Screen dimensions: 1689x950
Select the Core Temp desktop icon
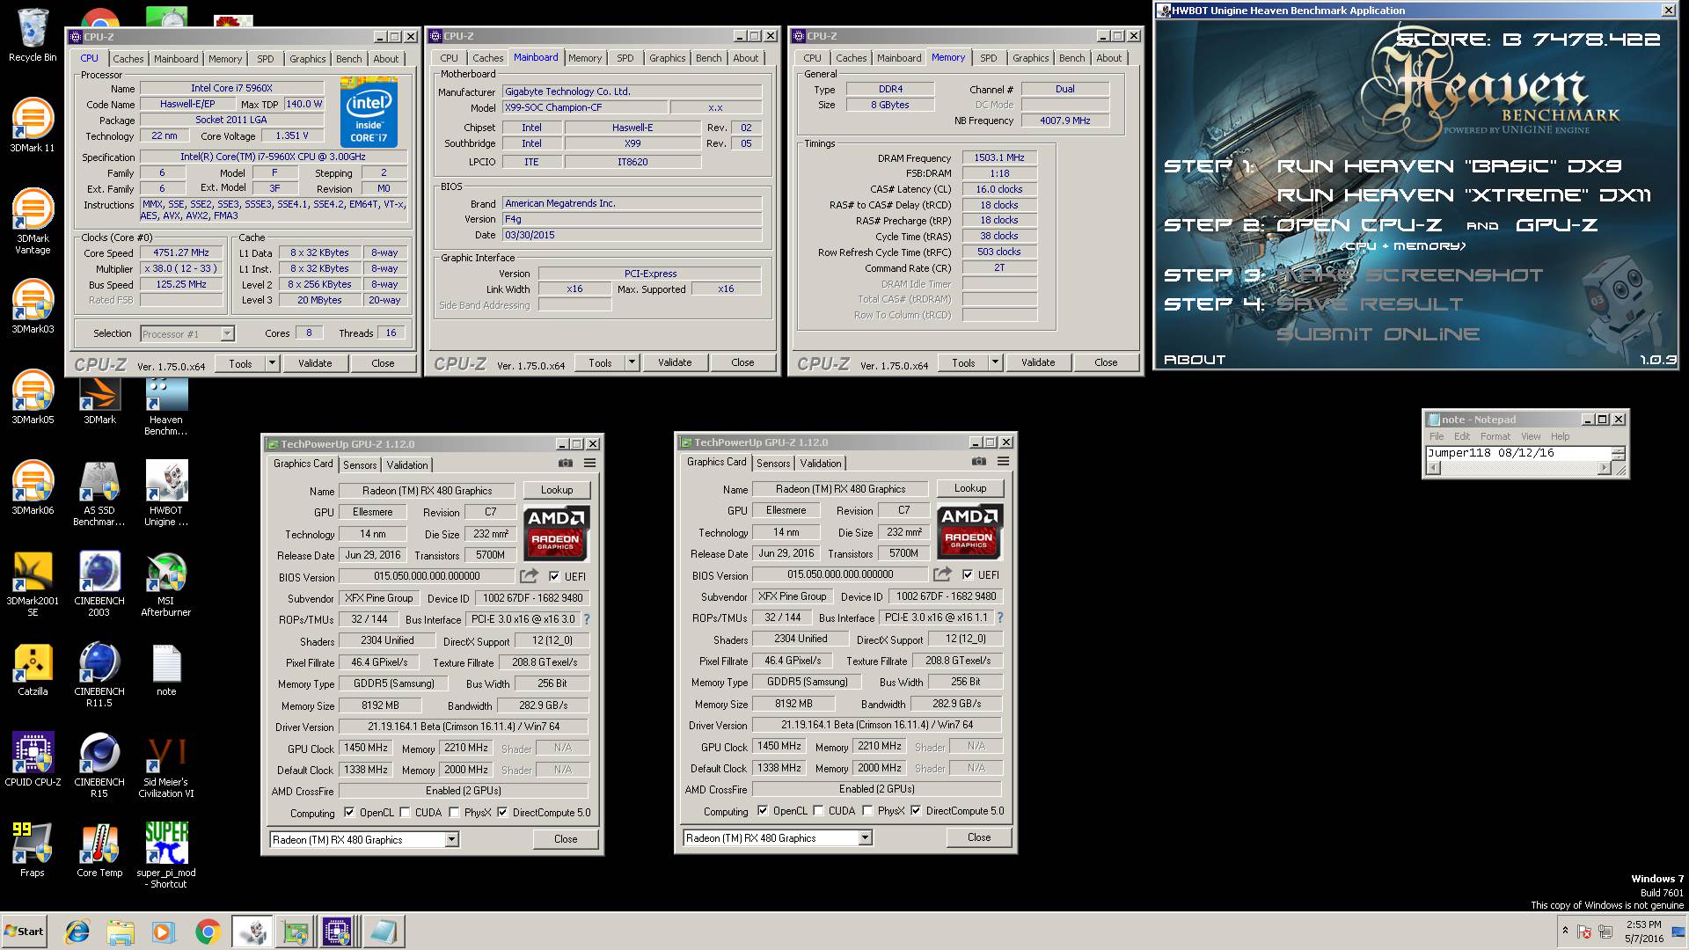pyautogui.click(x=99, y=850)
